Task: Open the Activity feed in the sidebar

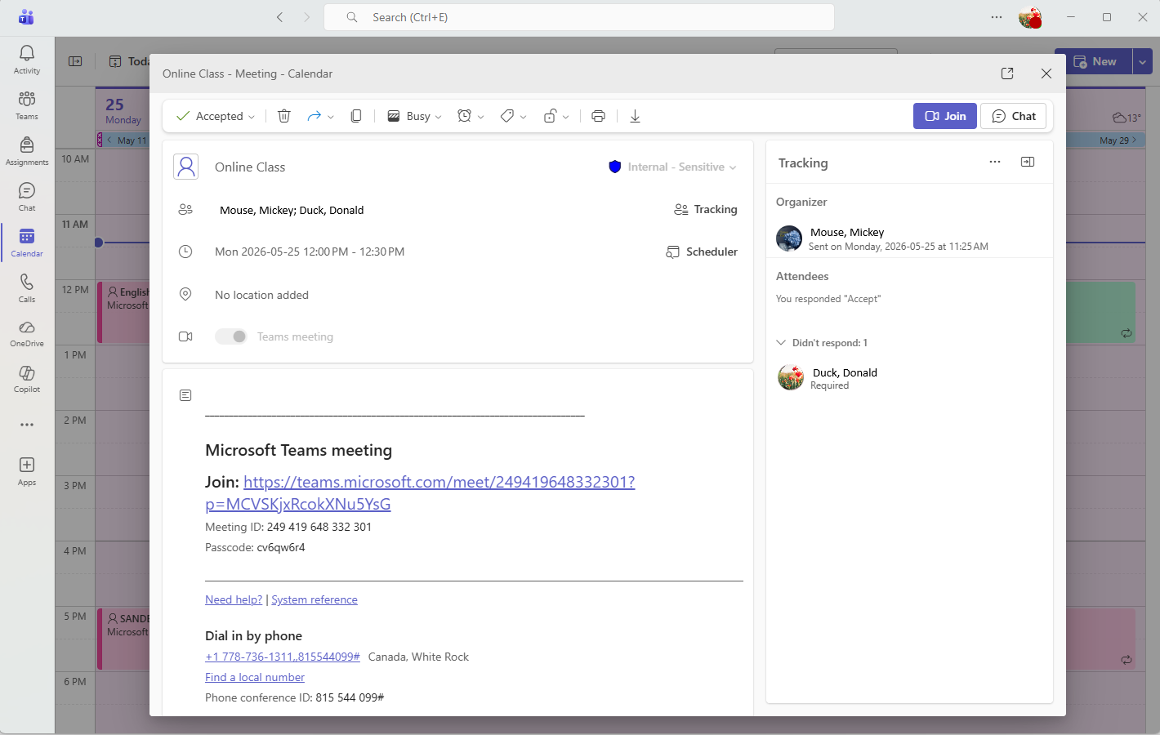Action: click(x=27, y=60)
